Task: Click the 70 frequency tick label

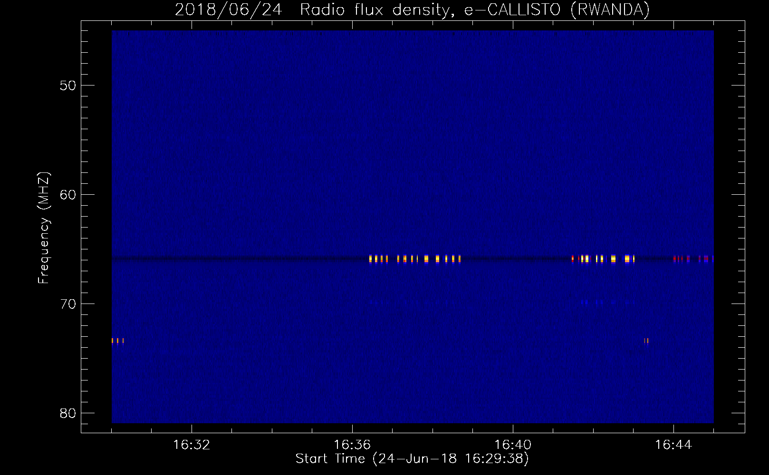Action: click(68, 304)
